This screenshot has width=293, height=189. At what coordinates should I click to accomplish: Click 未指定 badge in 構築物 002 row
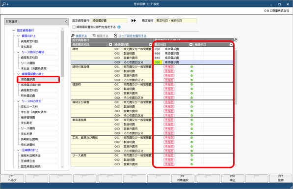169,89
